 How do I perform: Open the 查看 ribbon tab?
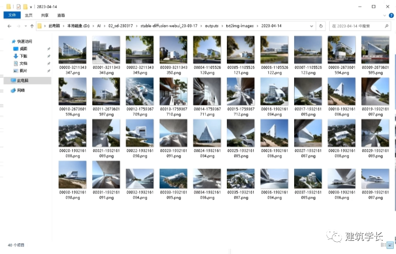pyautogui.click(x=61, y=15)
